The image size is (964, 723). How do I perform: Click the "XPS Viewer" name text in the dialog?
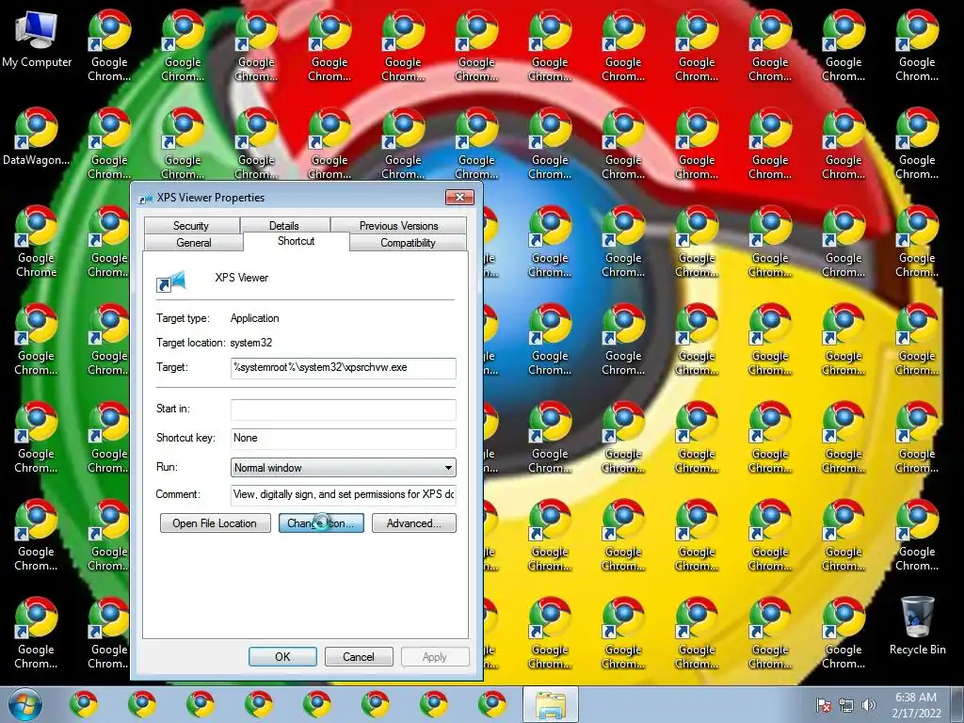tap(242, 278)
